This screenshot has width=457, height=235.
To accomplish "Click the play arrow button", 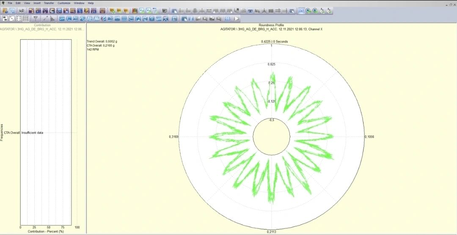I will coord(237,19).
